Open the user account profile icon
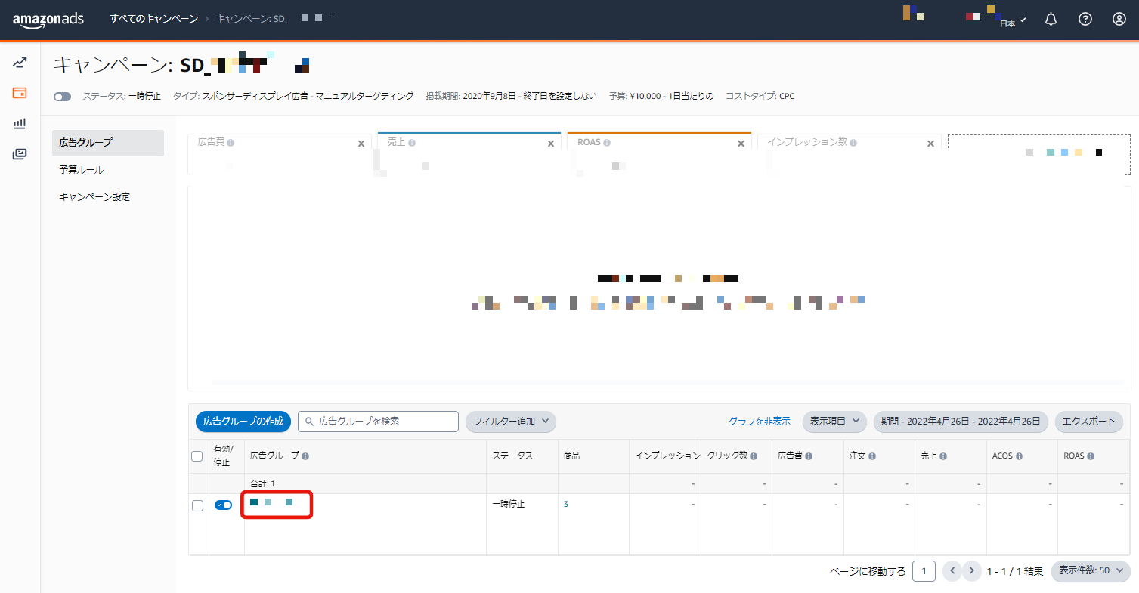 tap(1119, 20)
